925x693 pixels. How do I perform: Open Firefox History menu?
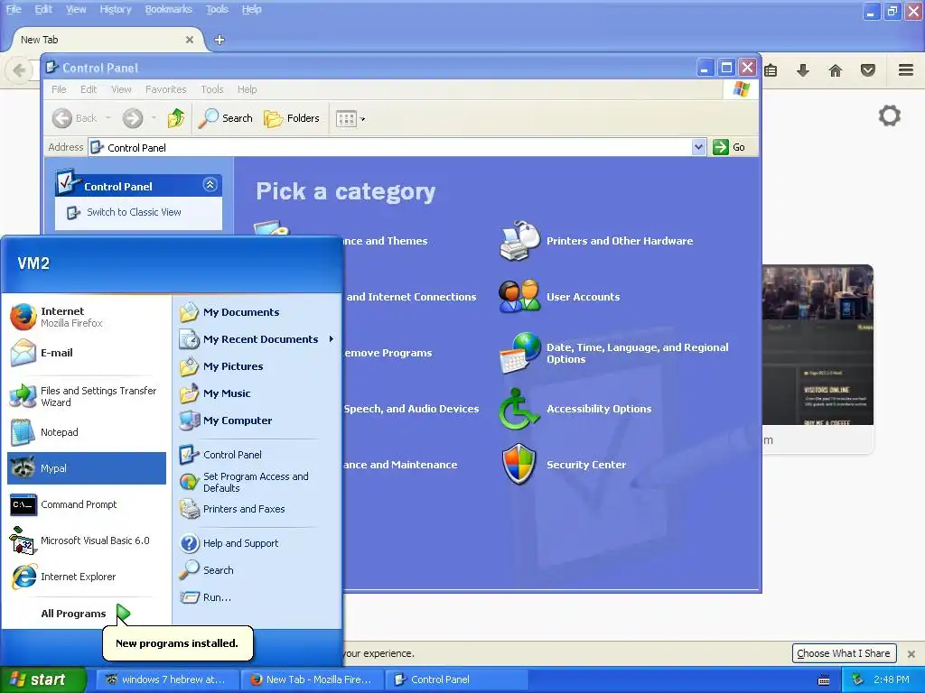(x=115, y=9)
